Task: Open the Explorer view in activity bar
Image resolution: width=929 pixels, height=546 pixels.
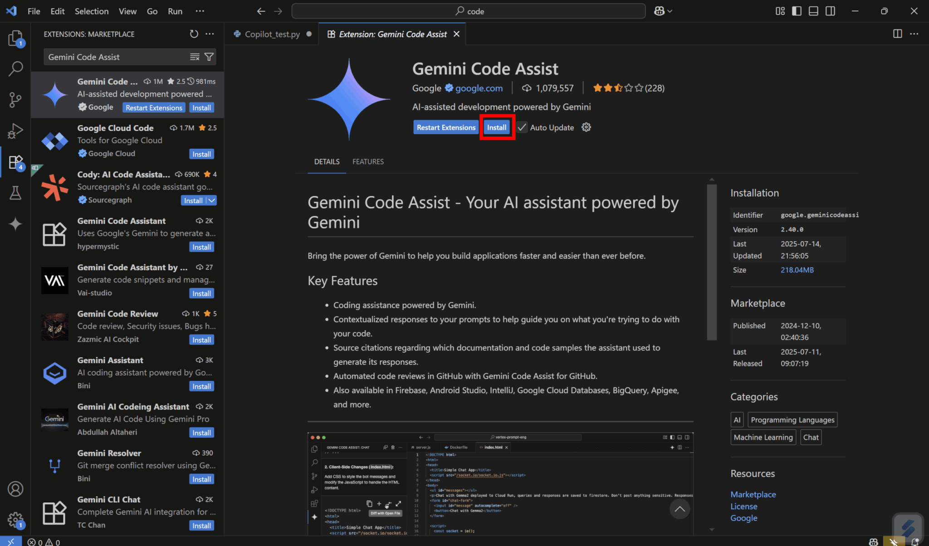Action: [15, 38]
